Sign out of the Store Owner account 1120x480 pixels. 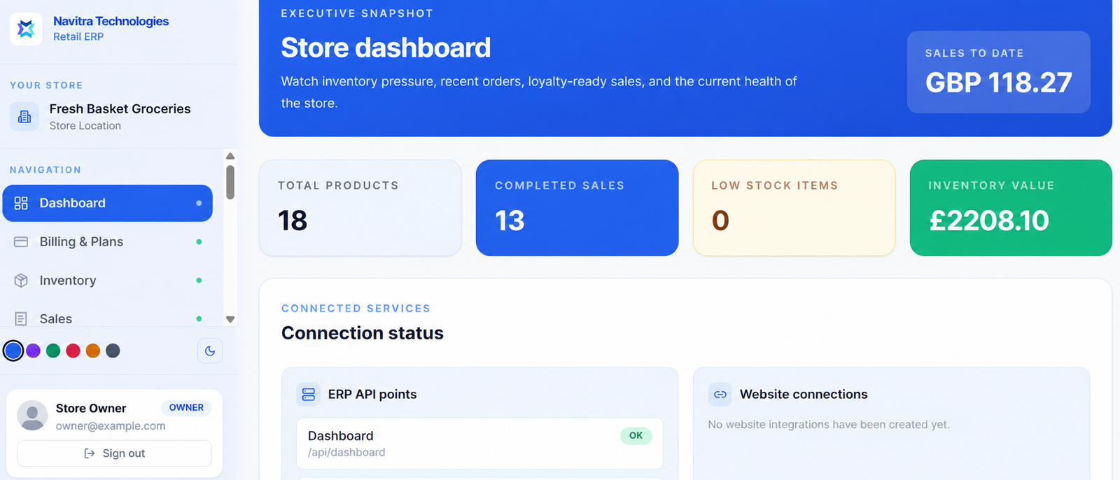[x=114, y=453]
